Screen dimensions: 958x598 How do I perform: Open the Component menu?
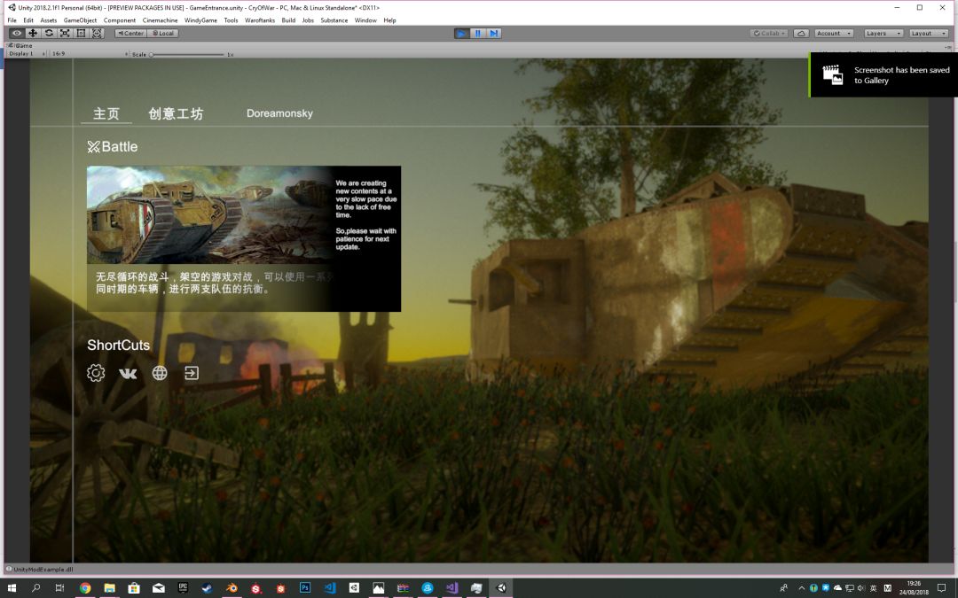coord(119,20)
